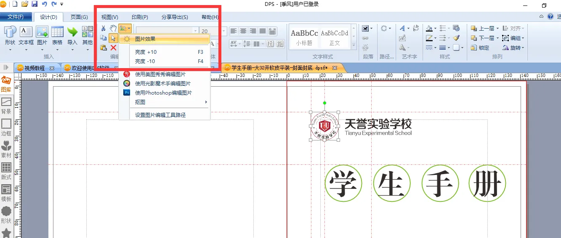Switch to the 页面(G) ribbon tab
This screenshot has width=561, height=238.
coord(79,17)
